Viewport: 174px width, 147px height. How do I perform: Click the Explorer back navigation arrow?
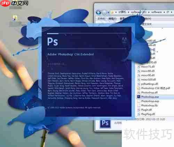(x=98, y=12)
